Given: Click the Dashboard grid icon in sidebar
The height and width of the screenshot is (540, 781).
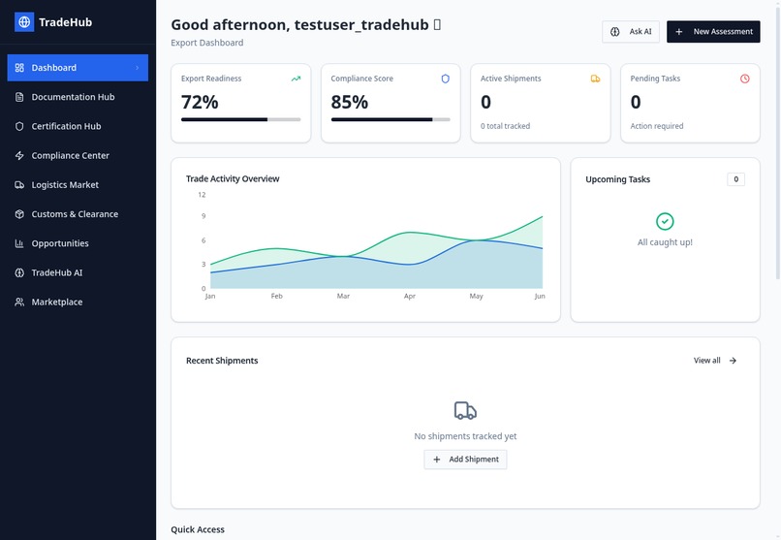Looking at the screenshot, I should (19, 68).
